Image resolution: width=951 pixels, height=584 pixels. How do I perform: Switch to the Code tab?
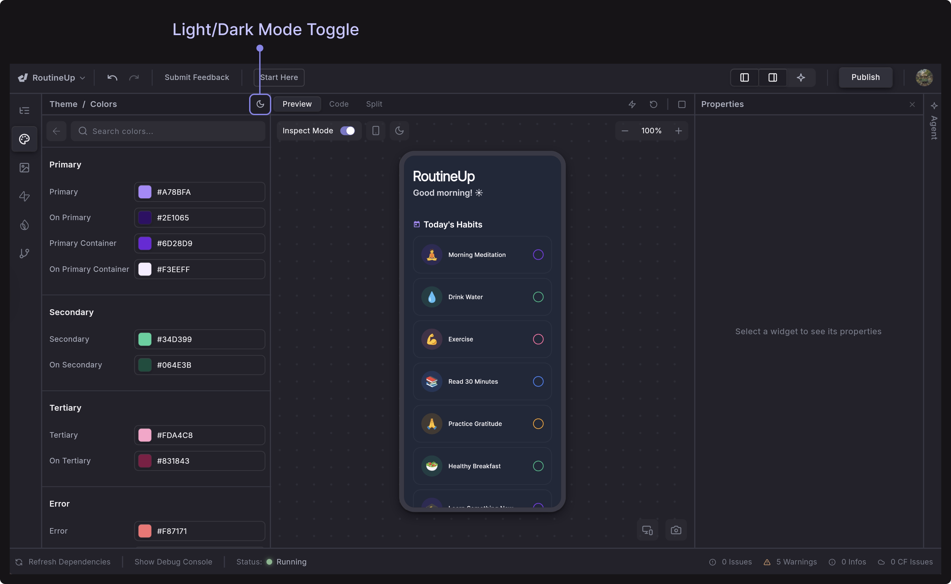(339, 103)
